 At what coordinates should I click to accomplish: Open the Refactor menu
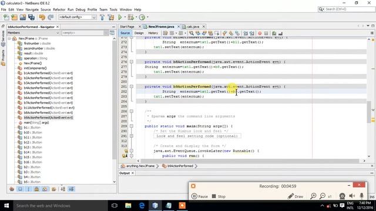point(59,9)
